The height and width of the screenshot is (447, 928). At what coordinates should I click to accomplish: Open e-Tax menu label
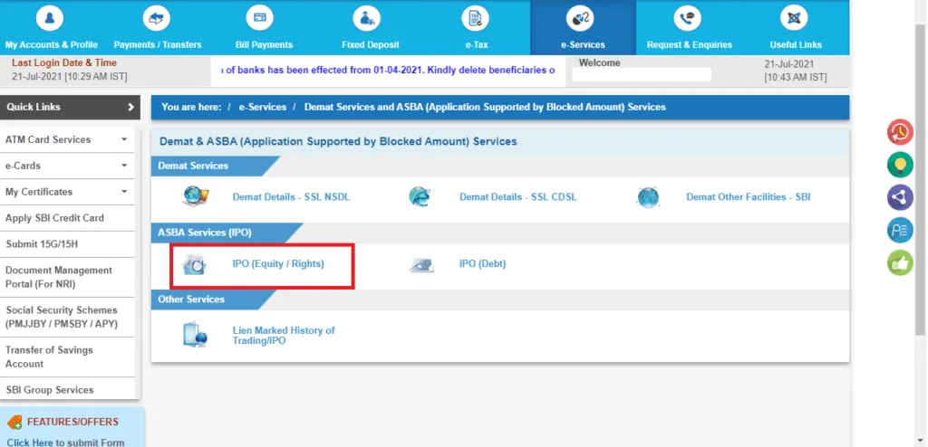pos(477,45)
